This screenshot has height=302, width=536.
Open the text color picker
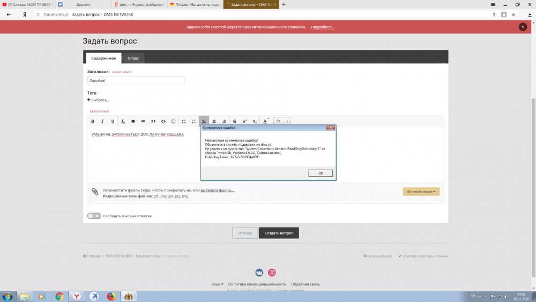pos(265,121)
